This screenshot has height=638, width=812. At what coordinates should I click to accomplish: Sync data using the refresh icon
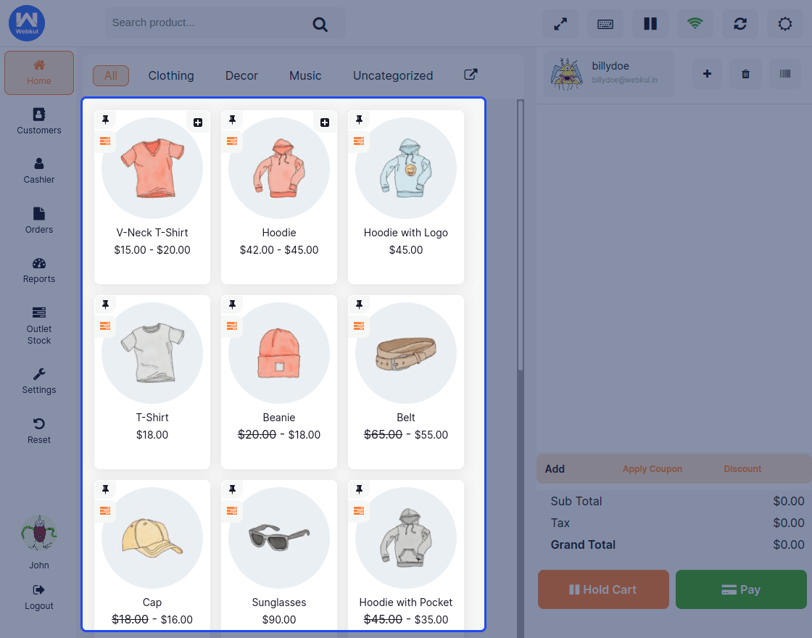point(739,23)
